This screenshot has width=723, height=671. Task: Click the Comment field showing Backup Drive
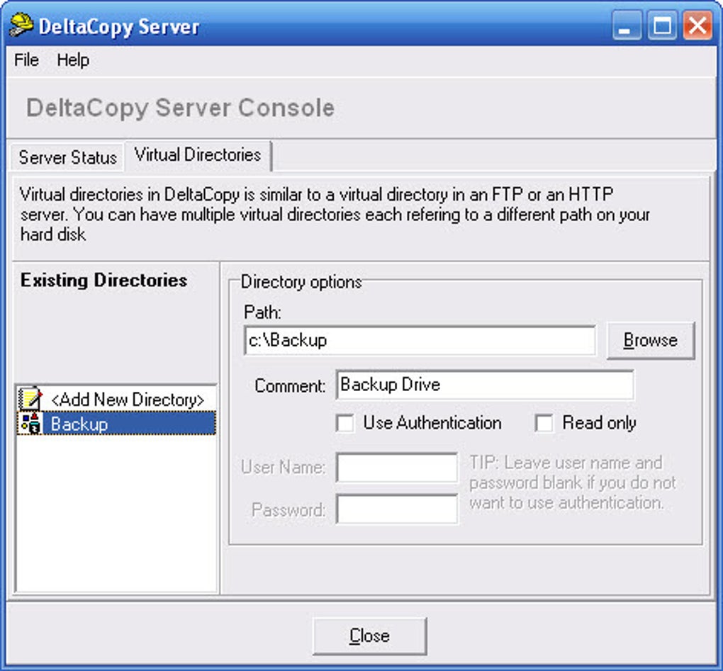coord(486,385)
